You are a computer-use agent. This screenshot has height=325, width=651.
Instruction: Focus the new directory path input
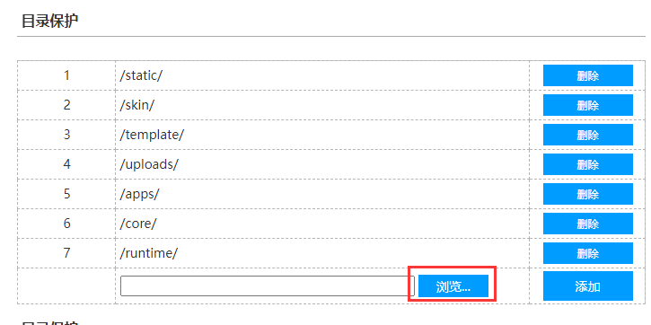coord(265,286)
